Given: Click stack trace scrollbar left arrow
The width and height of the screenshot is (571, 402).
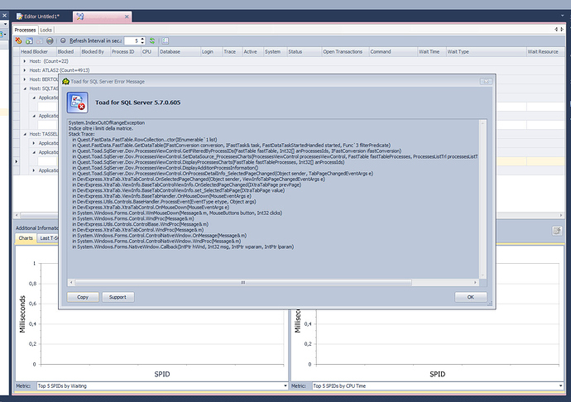Looking at the screenshot, I should pyautogui.click(x=71, y=283).
